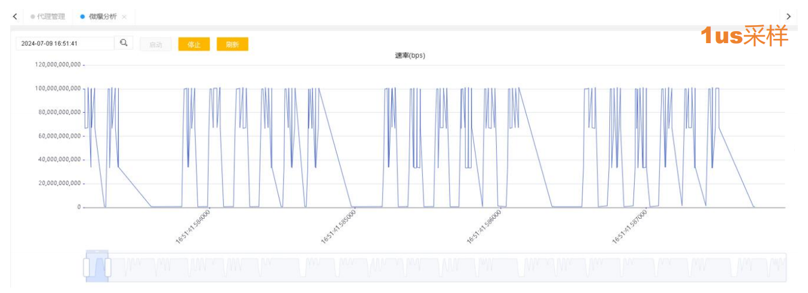
Task: Click the left handle of the zoom slider
Action: click(x=86, y=267)
